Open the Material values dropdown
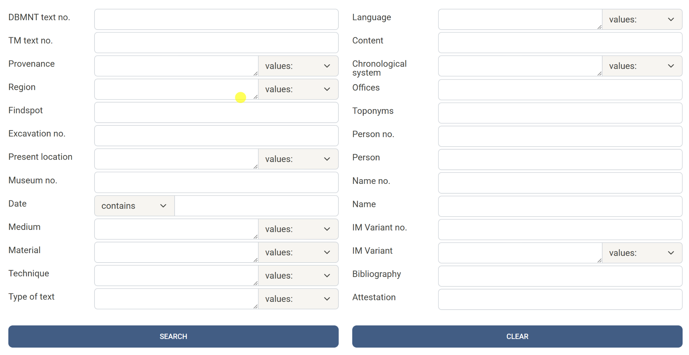This screenshot has height=355, width=689. 298,252
